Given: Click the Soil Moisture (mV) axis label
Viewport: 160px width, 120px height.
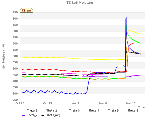Looking at the screenshot, I should (x=3, y=56).
